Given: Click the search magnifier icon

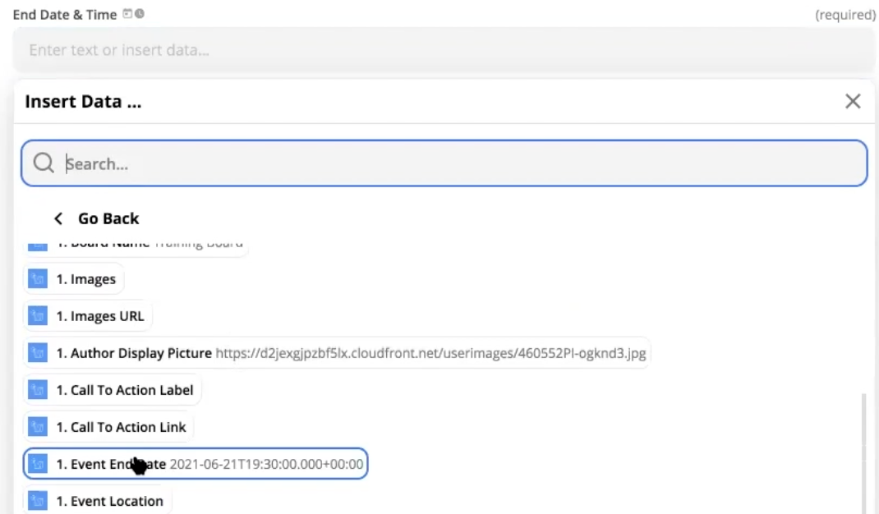Looking at the screenshot, I should click(43, 163).
